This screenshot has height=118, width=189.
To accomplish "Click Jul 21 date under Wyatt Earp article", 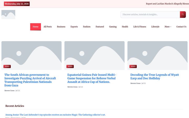I will 144,83.
